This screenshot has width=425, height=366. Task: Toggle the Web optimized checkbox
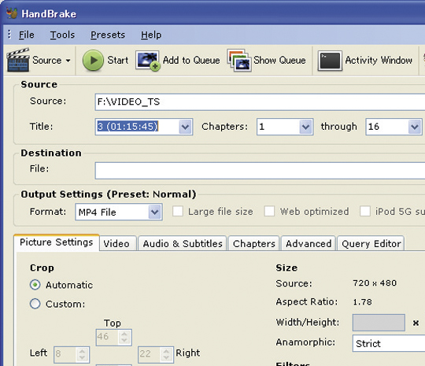pyautogui.click(x=269, y=211)
